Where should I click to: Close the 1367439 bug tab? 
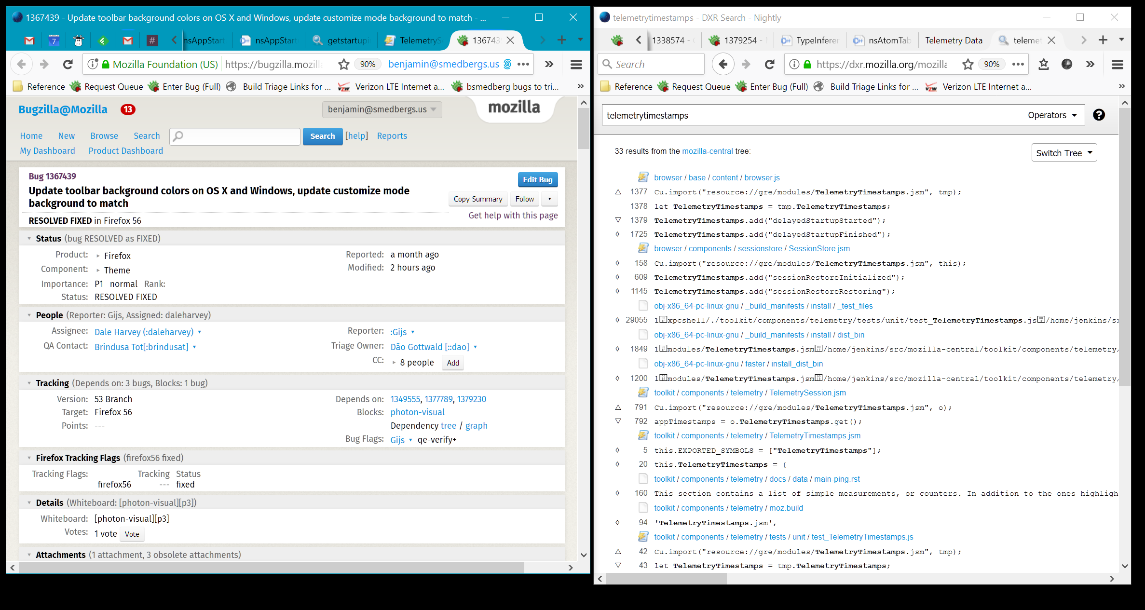point(510,41)
